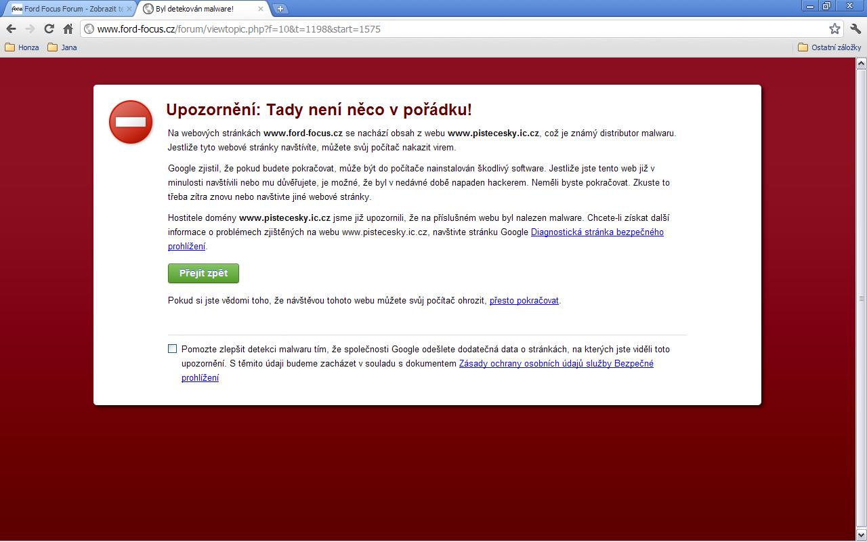
Task: Go to the Home page icon
Action: pyautogui.click(x=68, y=28)
